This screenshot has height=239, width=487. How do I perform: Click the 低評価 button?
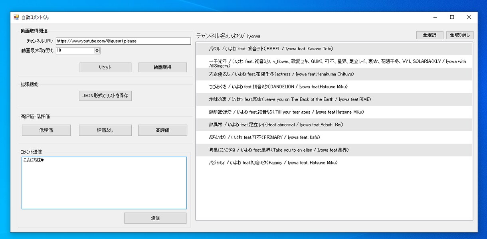click(46, 130)
